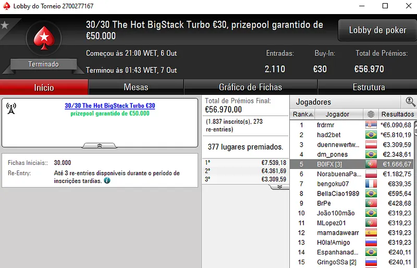Screen dimensions: 417x268
Task: Expand the prize payouts list
Action: point(279,186)
